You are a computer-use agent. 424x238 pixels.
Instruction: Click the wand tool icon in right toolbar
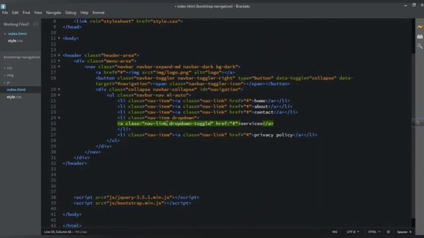419,46
